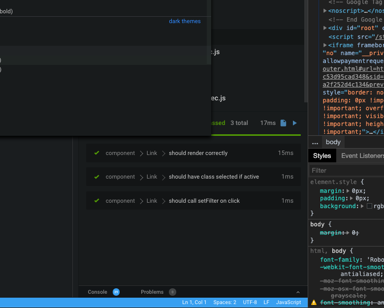Expand the noscript element node
This screenshot has height=308, width=384.
(325, 10)
